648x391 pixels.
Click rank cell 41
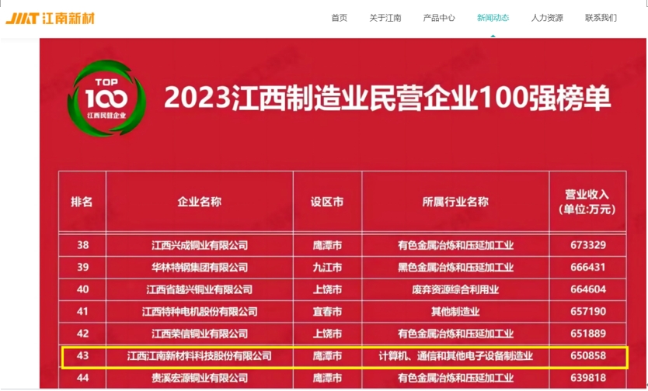click(82, 311)
